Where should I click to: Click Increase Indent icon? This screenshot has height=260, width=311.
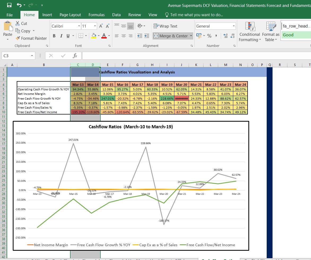147,36
